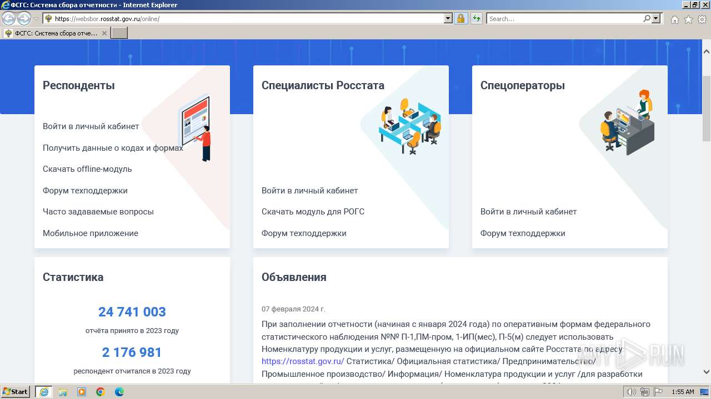This screenshot has height=399, width=711.
Task: Open a new blank tab
Action: click(x=119, y=33)
